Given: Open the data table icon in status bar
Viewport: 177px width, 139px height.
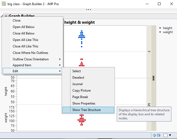Looking at the screenshot, I should click(x=159, y=135).
